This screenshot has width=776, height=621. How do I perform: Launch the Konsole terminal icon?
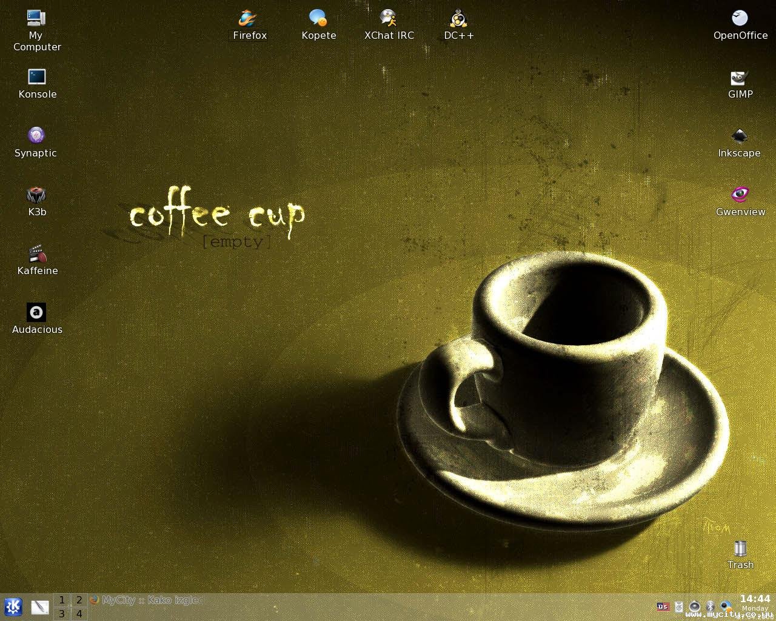pos(37,78)
